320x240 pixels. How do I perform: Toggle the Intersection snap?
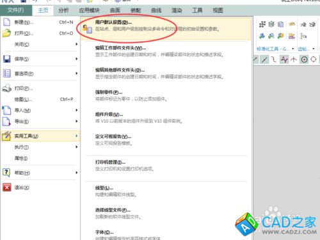[x=294, y=60]
